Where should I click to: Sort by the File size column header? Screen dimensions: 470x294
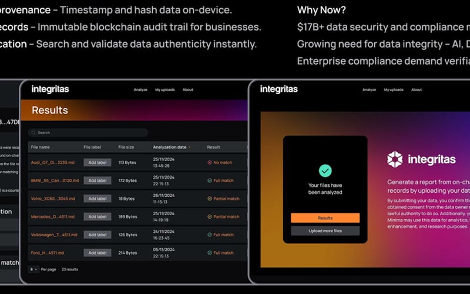coord(126,148)
